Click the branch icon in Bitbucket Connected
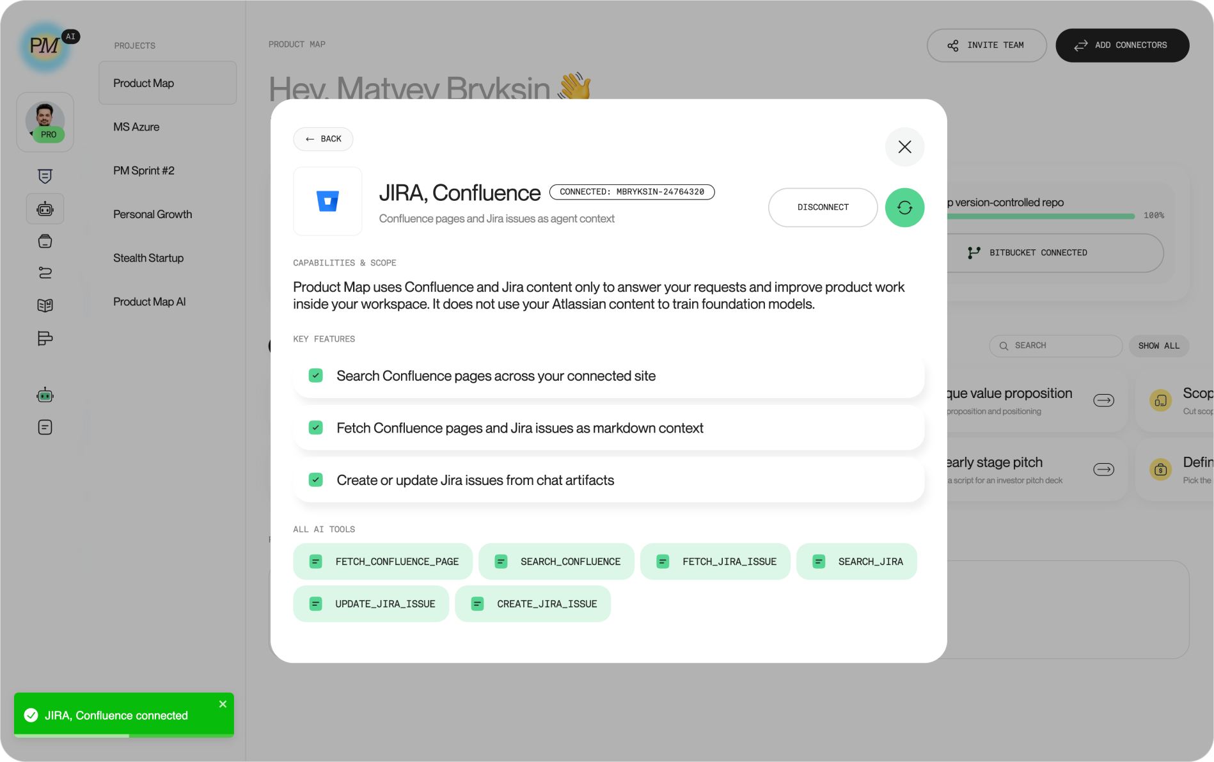 click(x=974, y=253)
